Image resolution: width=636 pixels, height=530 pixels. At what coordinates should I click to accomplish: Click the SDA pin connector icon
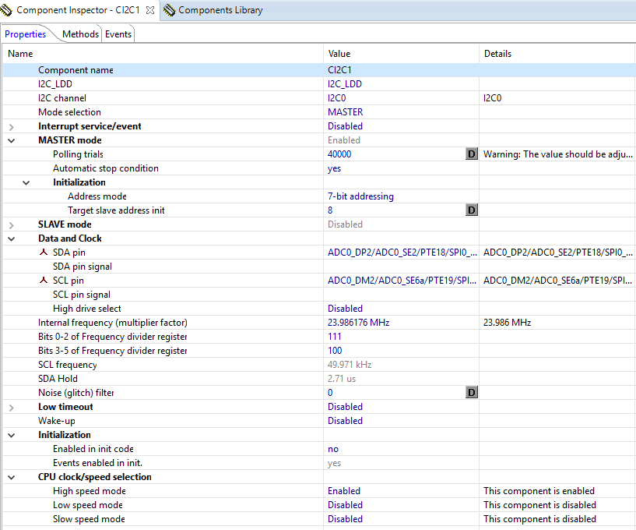(x=44, y=253)
